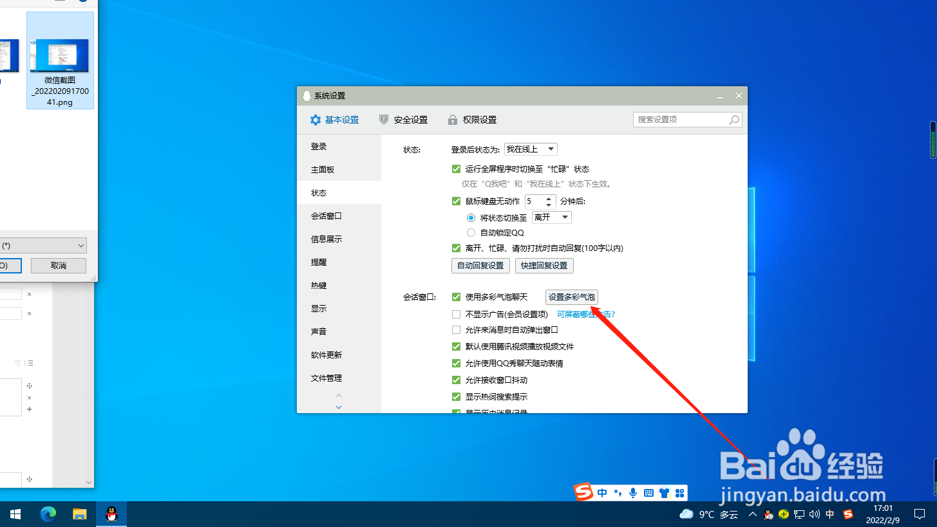The width and height of the screenshot is (937, 527).
Task: Click 取消 in the file dialog
Action: pyautogui.click(x=59, y=266)
